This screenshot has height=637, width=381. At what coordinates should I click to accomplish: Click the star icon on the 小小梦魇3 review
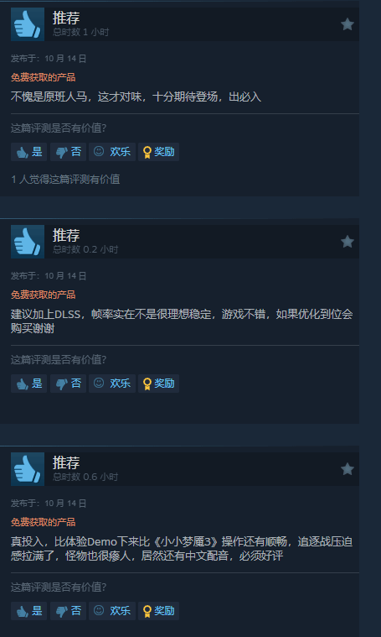348,469
